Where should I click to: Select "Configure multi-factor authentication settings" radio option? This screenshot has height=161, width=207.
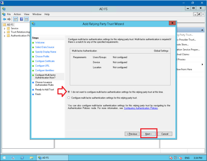pos(69,98)
